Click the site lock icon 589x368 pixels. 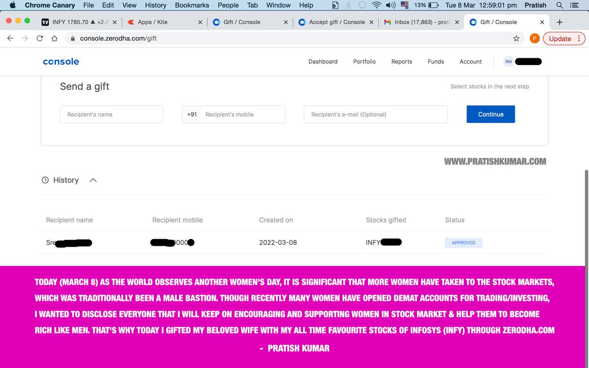point(72,38)
